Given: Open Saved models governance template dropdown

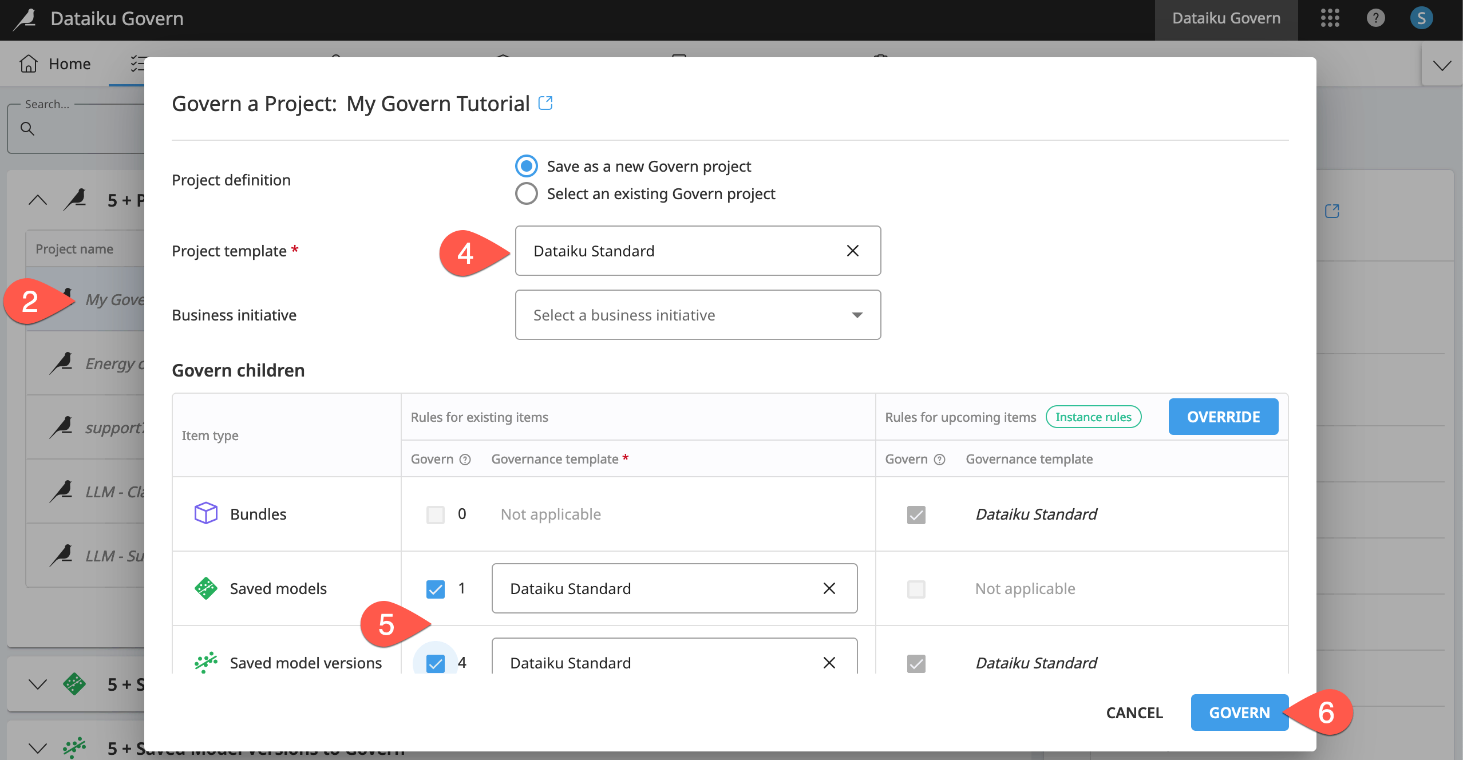Looking at the screenshot, I should coord(674,588).
